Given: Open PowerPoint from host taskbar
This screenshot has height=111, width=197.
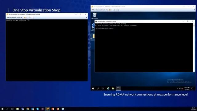Looking at the screenshot, I should tap(53, 109).
